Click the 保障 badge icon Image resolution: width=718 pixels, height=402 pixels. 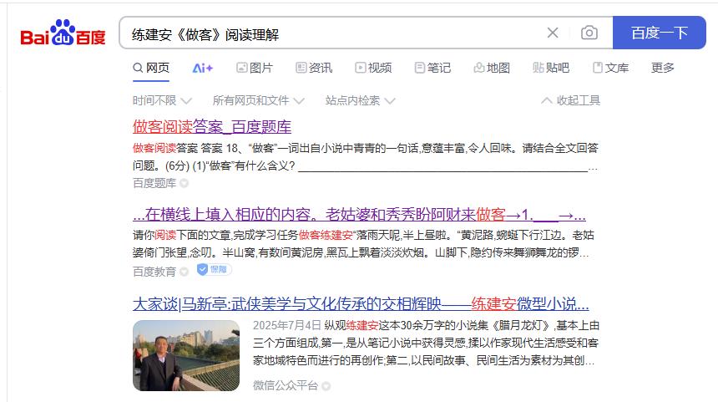[x=215, y=269]
